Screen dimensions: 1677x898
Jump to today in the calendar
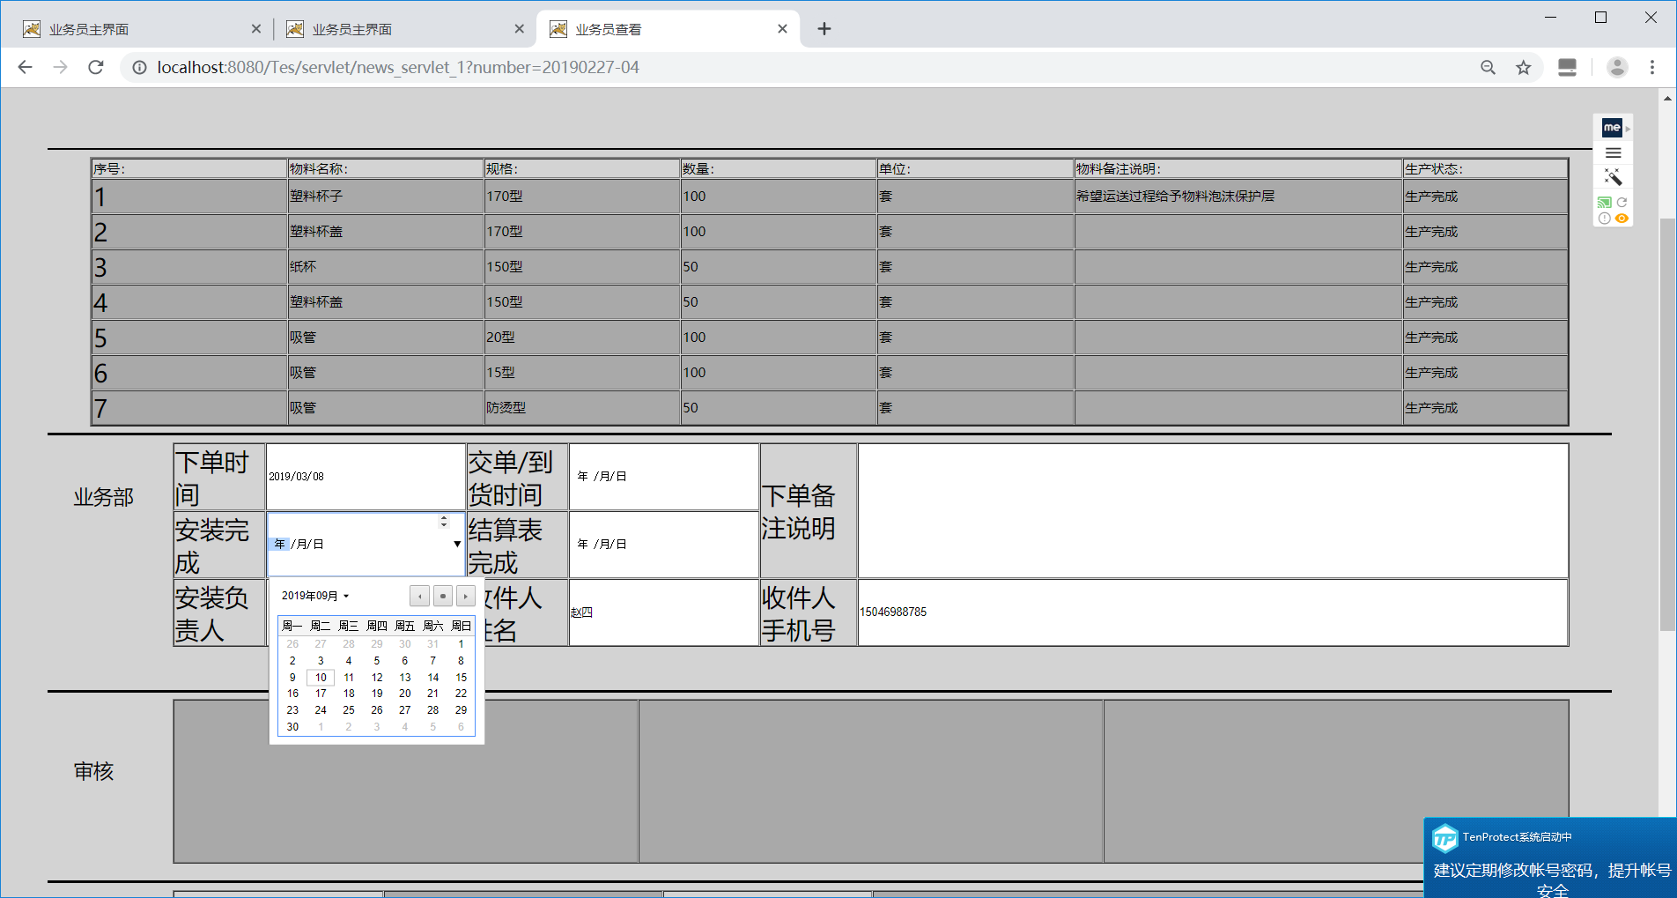pos(443,597)
